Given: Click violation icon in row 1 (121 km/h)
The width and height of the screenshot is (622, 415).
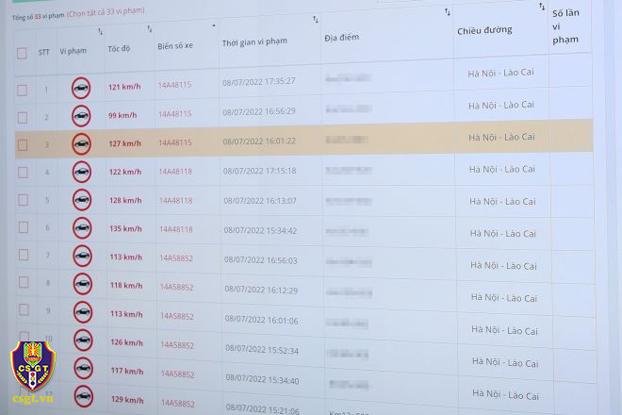Looking at the screenshot, I should 81,89.
